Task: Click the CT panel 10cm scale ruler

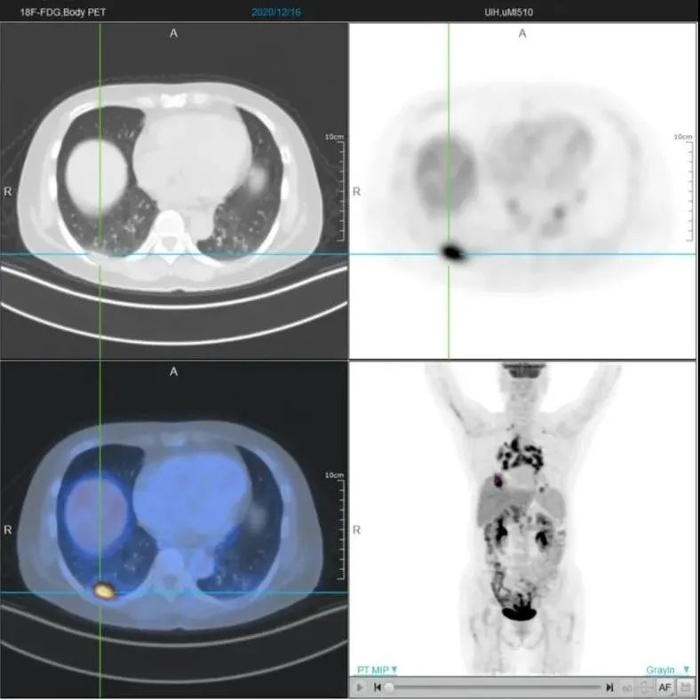Action: click(x=338, y=187)
